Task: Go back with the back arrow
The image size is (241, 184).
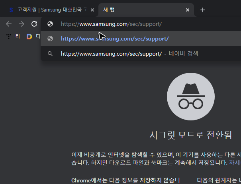Action: tap(9, 24)
